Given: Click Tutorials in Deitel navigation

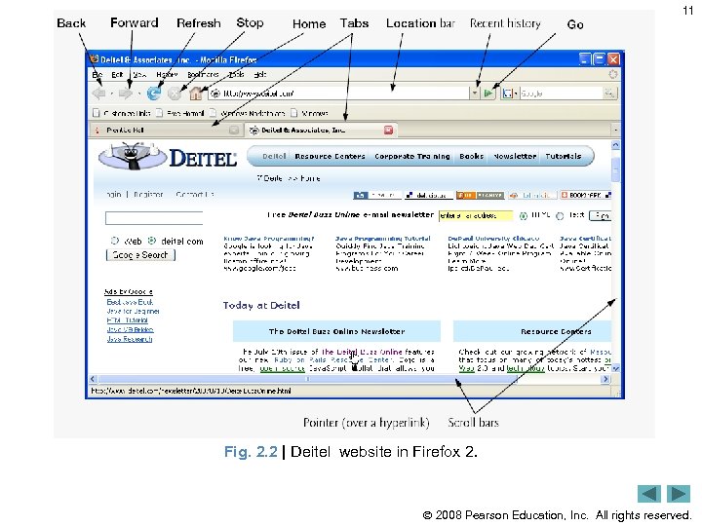Looking at the screenshot, I should pyautogui.click(x=564, y=156).
